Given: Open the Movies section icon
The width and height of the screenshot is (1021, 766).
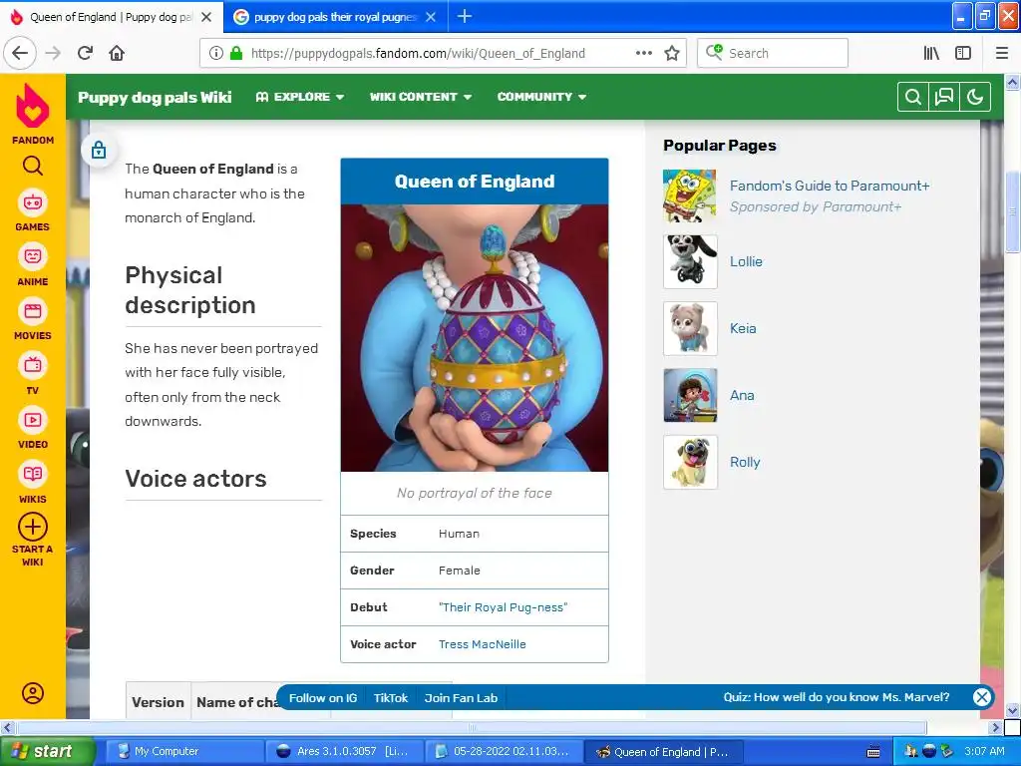Looking at the screenshot, I should [x=33, y=311].
